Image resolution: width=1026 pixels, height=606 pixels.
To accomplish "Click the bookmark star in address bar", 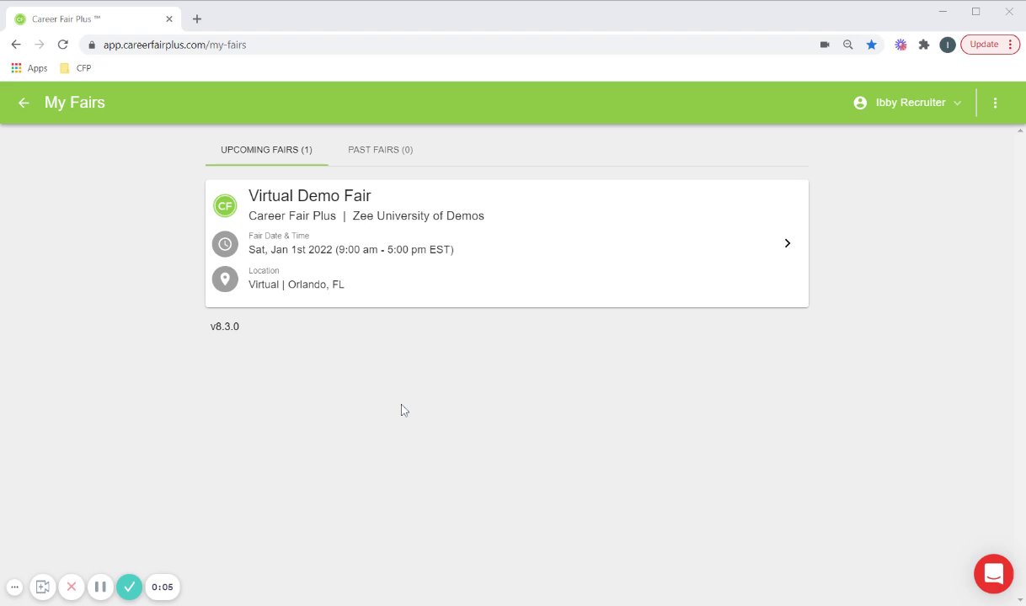I will tap(872, 45).
